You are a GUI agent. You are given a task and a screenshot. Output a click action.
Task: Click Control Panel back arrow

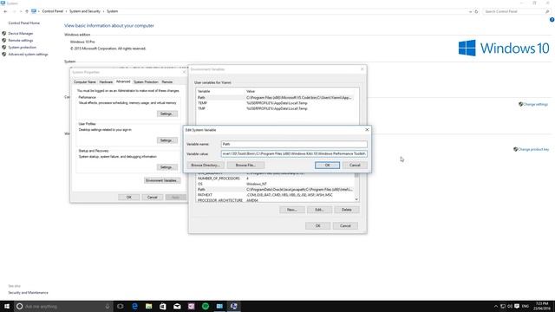[5, 11]
